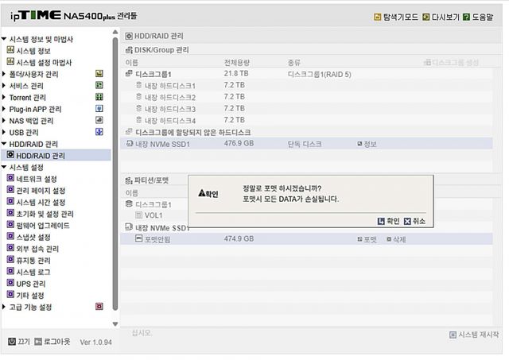Open 시스템 정보 in sidebar

tap(33, 51)
